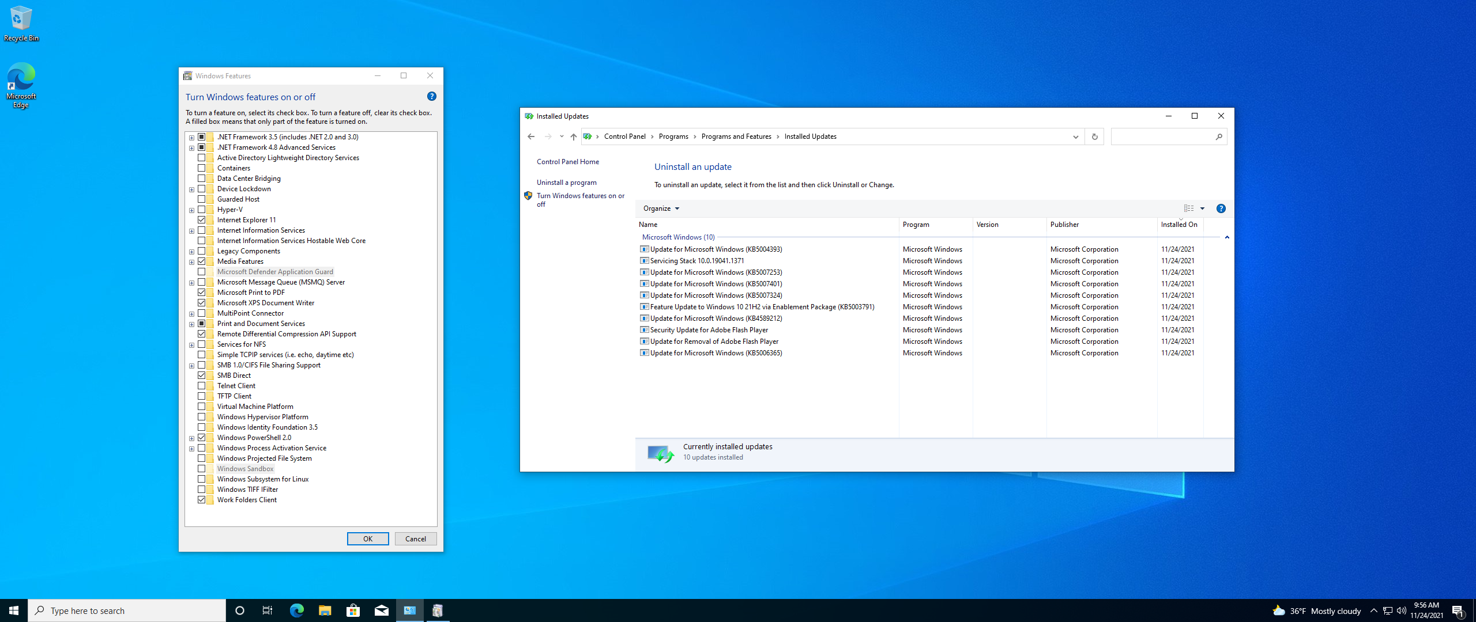The image size is (1476, 622).
Task: Expand Windows PowerShell 2.0 node
Action: 191,438
